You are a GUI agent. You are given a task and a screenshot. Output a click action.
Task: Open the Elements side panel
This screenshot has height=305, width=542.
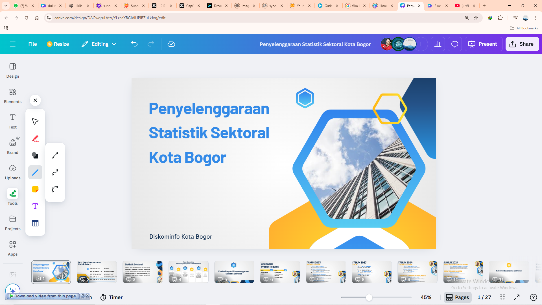[13, 95]
